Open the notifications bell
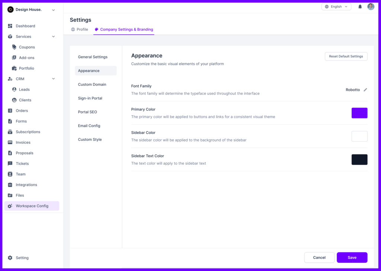This screenshot has width=381, height=271. (x=359, y=6)
